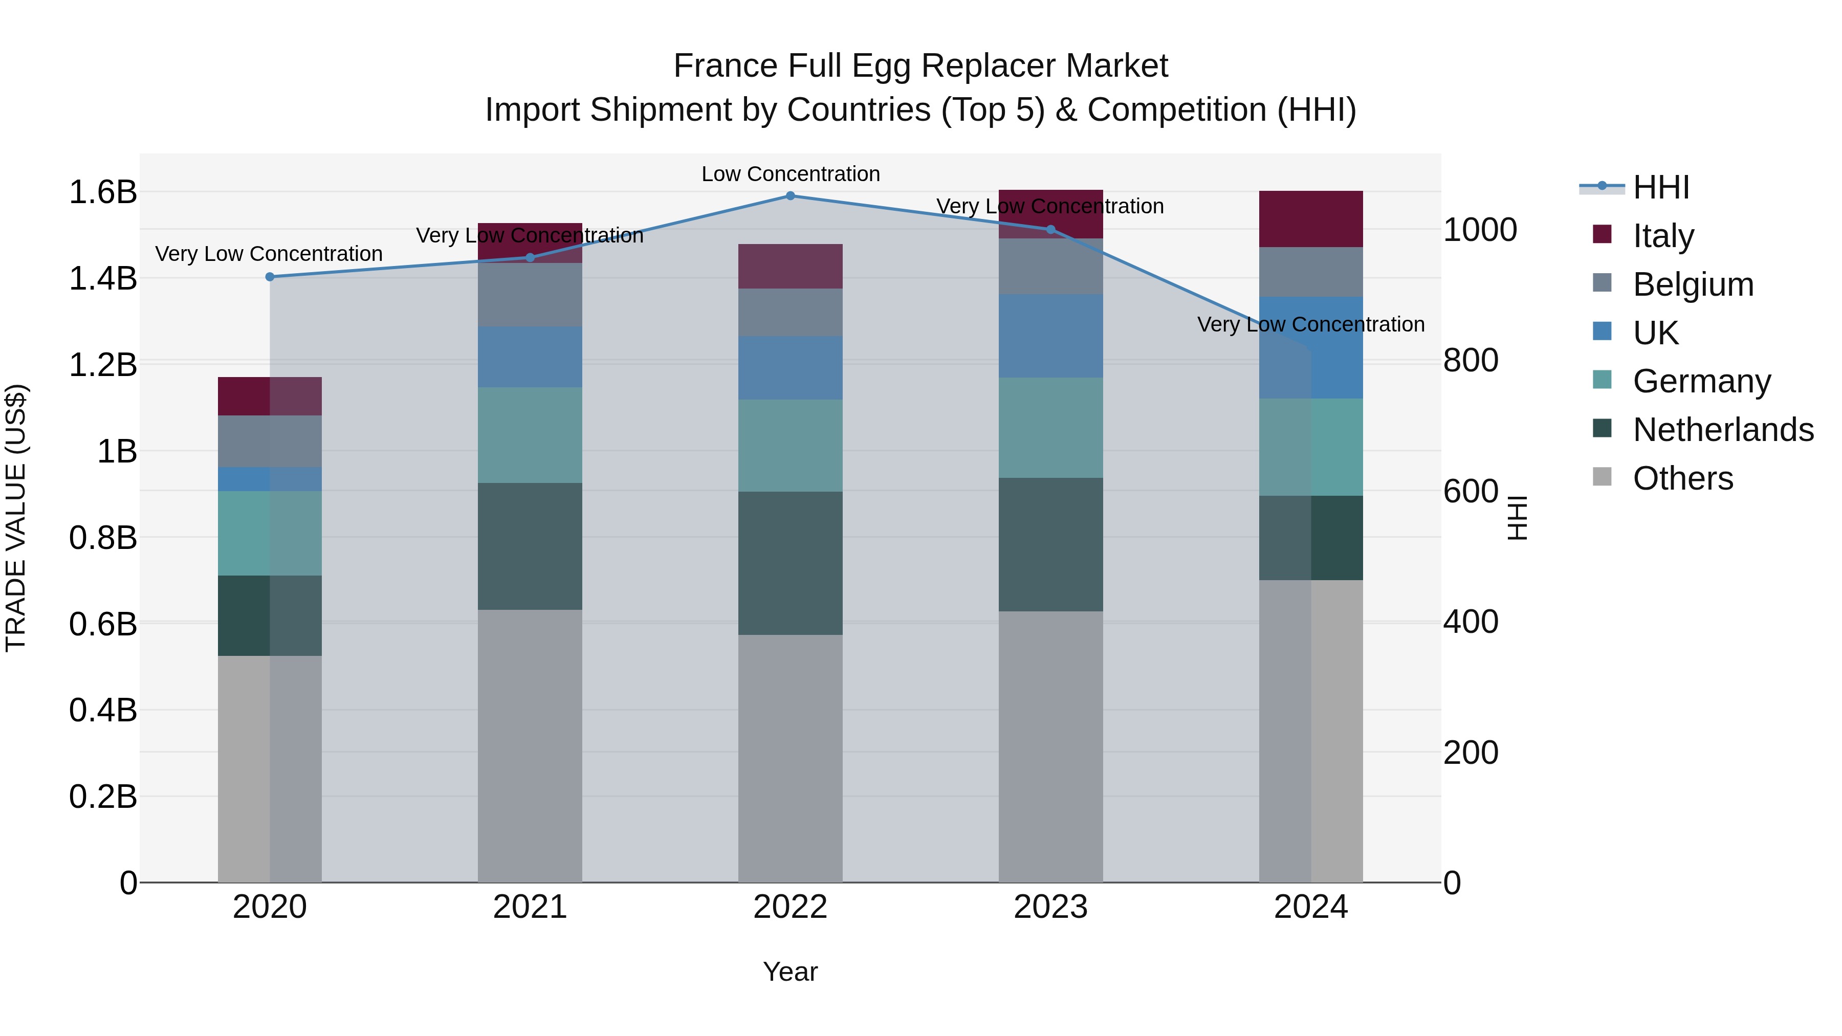Viewport: 1842px width, 1036px height.
Task: Click the Belgium slate legend swatch
Action: [1603, 283]
